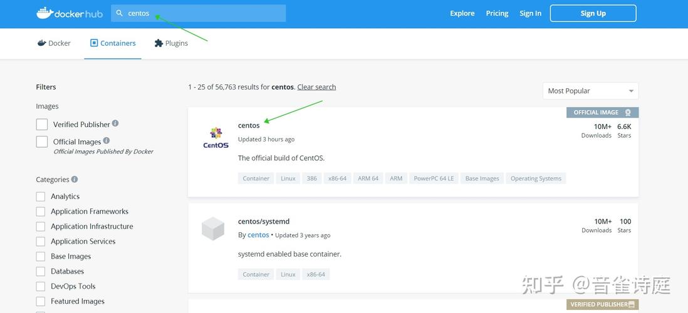The image size is (688, 313).
Task: Click the Base Images tag on centos
Action: click(x=482, y=178)
